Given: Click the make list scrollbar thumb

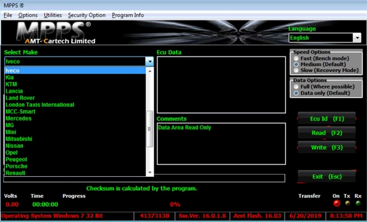Looking at the screenshot, I should click(x=150, y=129).
